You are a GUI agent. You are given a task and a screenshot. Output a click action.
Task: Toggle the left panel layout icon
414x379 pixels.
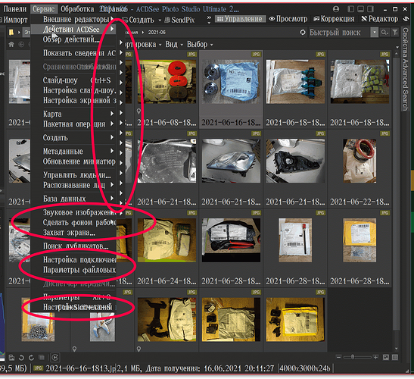[x=351, y=9]
